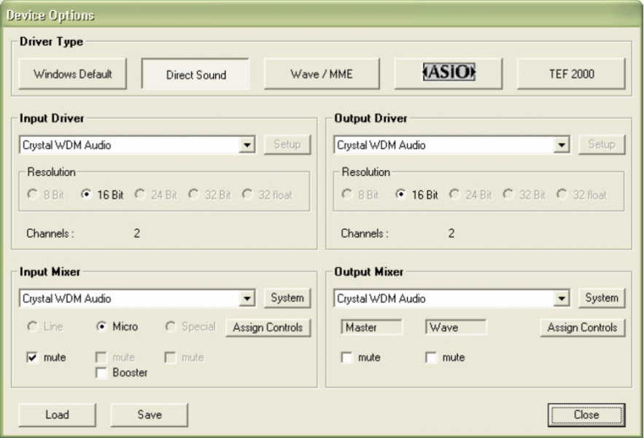Mute the Wave output
Image resolution: width=644 pixels, height=438 pixels.
pos(431,358)
